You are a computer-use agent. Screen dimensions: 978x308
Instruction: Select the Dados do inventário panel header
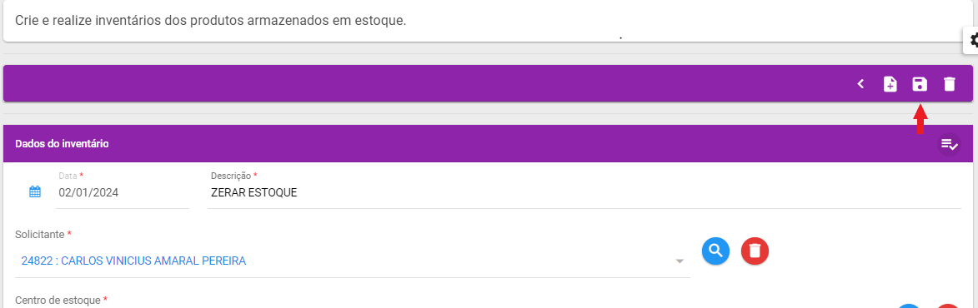489,144
